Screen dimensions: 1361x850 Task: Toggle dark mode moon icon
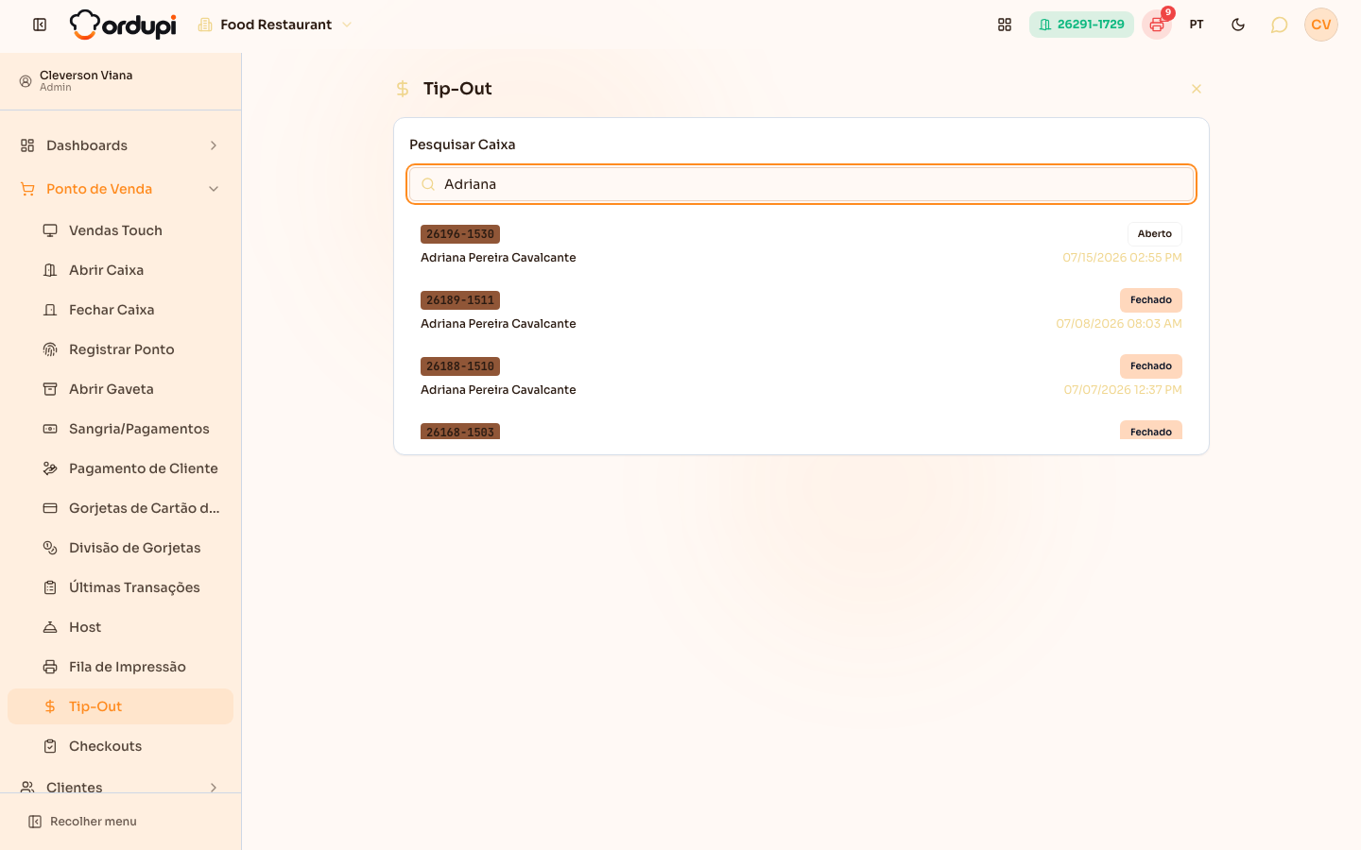point(1238,25)
